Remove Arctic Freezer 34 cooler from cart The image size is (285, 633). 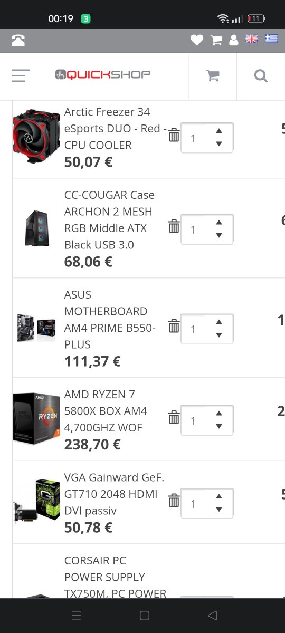174,136
